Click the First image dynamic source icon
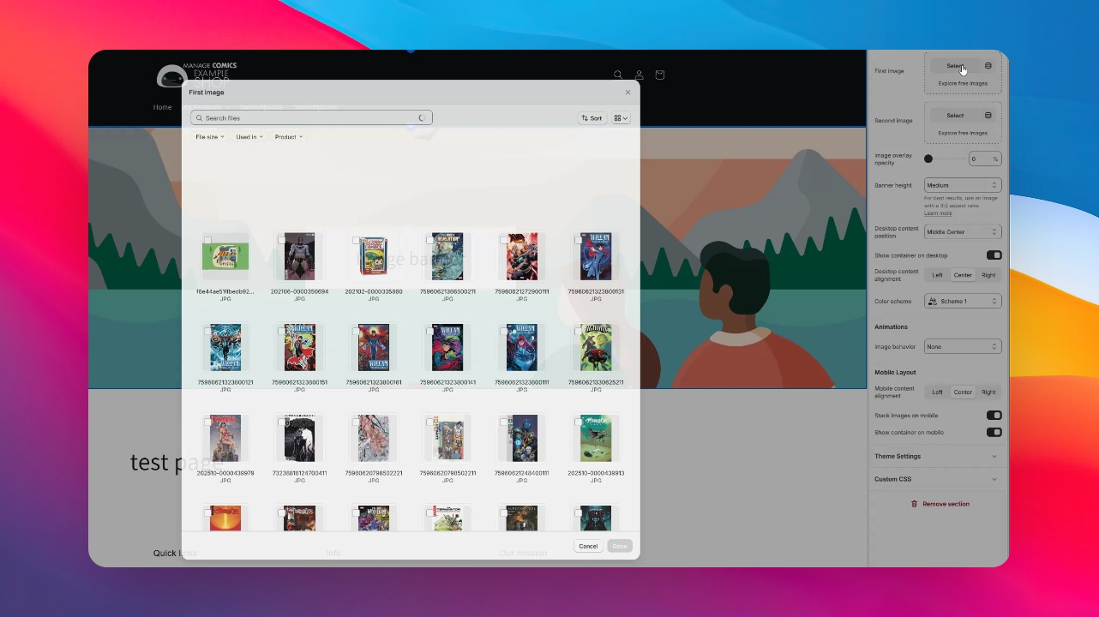 (x=988, y=66)
